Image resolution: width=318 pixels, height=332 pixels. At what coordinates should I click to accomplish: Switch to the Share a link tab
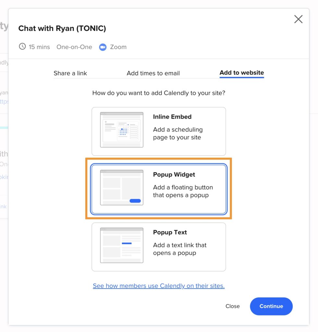(70, 73)
